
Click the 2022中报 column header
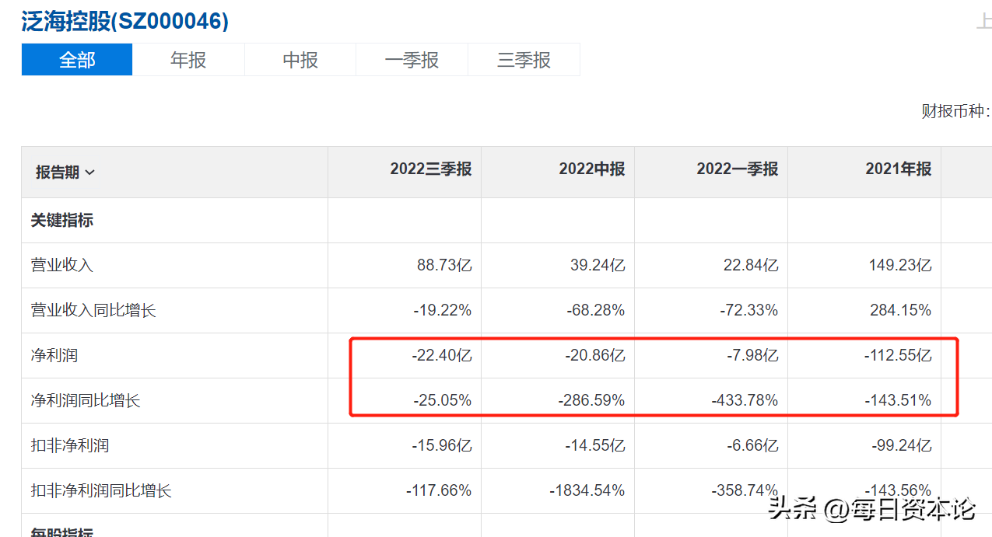591,169
